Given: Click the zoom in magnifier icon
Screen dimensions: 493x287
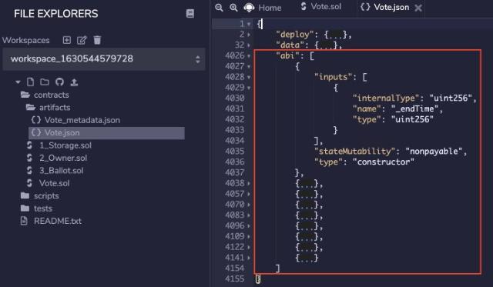Looking at the screenshot, I should [x=233, y=8].
